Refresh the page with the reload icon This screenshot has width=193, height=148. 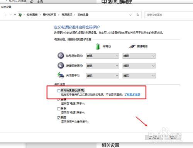(138, 15)
